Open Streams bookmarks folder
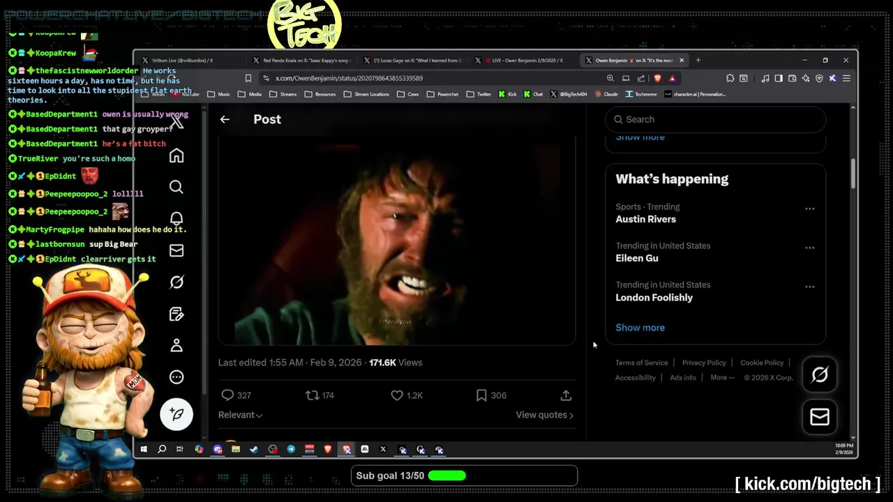 (283, 94)
